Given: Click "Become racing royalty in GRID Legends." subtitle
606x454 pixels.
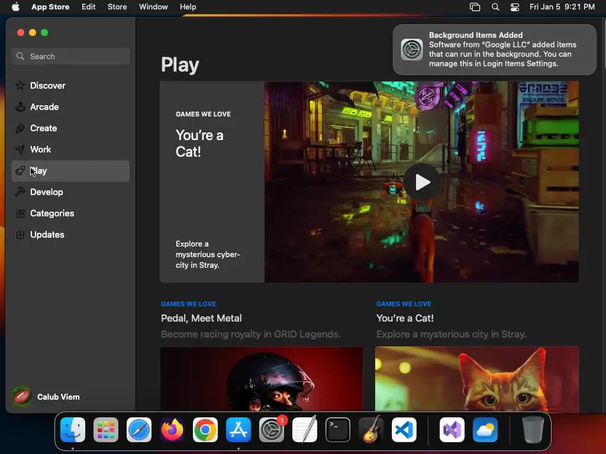Looking at the screenshot, I should pos(250,334).
